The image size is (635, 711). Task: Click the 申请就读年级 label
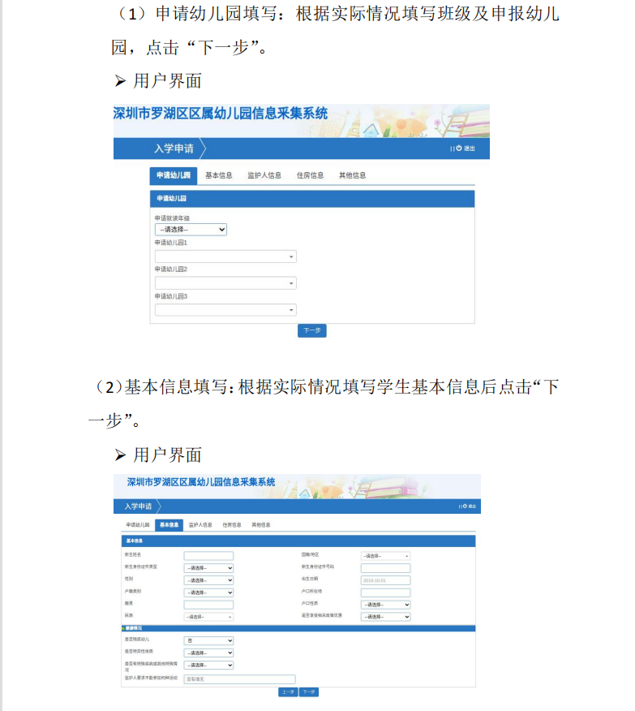point(172,218)
